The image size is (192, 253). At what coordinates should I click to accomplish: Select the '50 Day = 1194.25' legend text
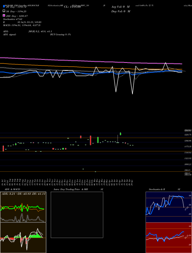click(16, 11)
